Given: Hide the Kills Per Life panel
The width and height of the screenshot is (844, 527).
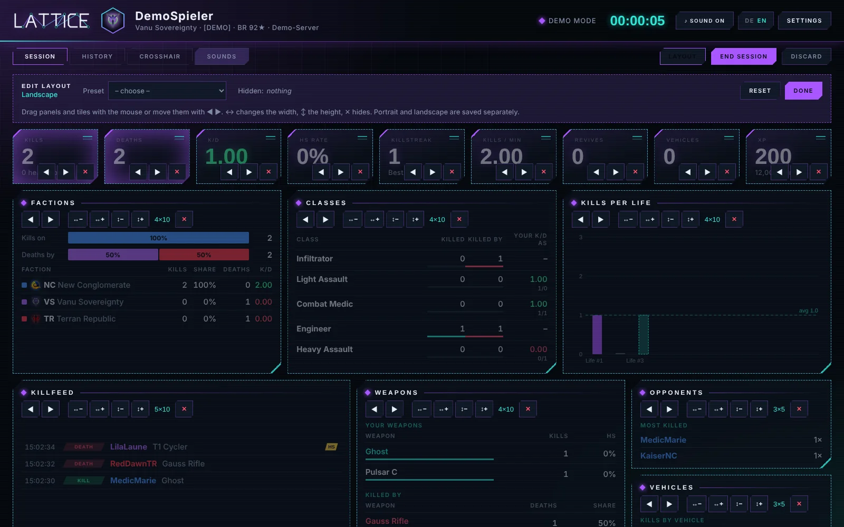Looking at the screenshot, I should pyautogui.click(x=734, y=219).
